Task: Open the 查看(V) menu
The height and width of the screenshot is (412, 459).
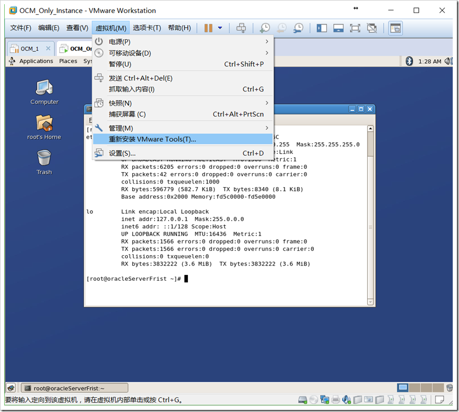Action: (77, 28)
